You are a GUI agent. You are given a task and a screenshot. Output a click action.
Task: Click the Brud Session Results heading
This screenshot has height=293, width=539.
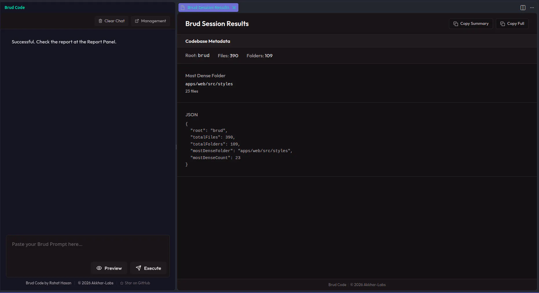[x=217, y=24]
